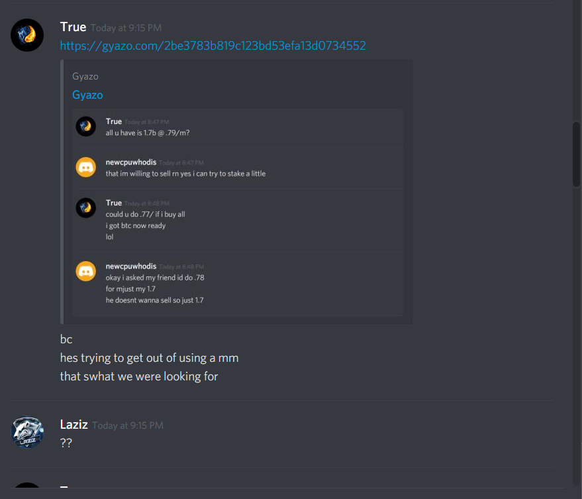Click Laziz's wolf logo avatar

(x=27, y=432)
